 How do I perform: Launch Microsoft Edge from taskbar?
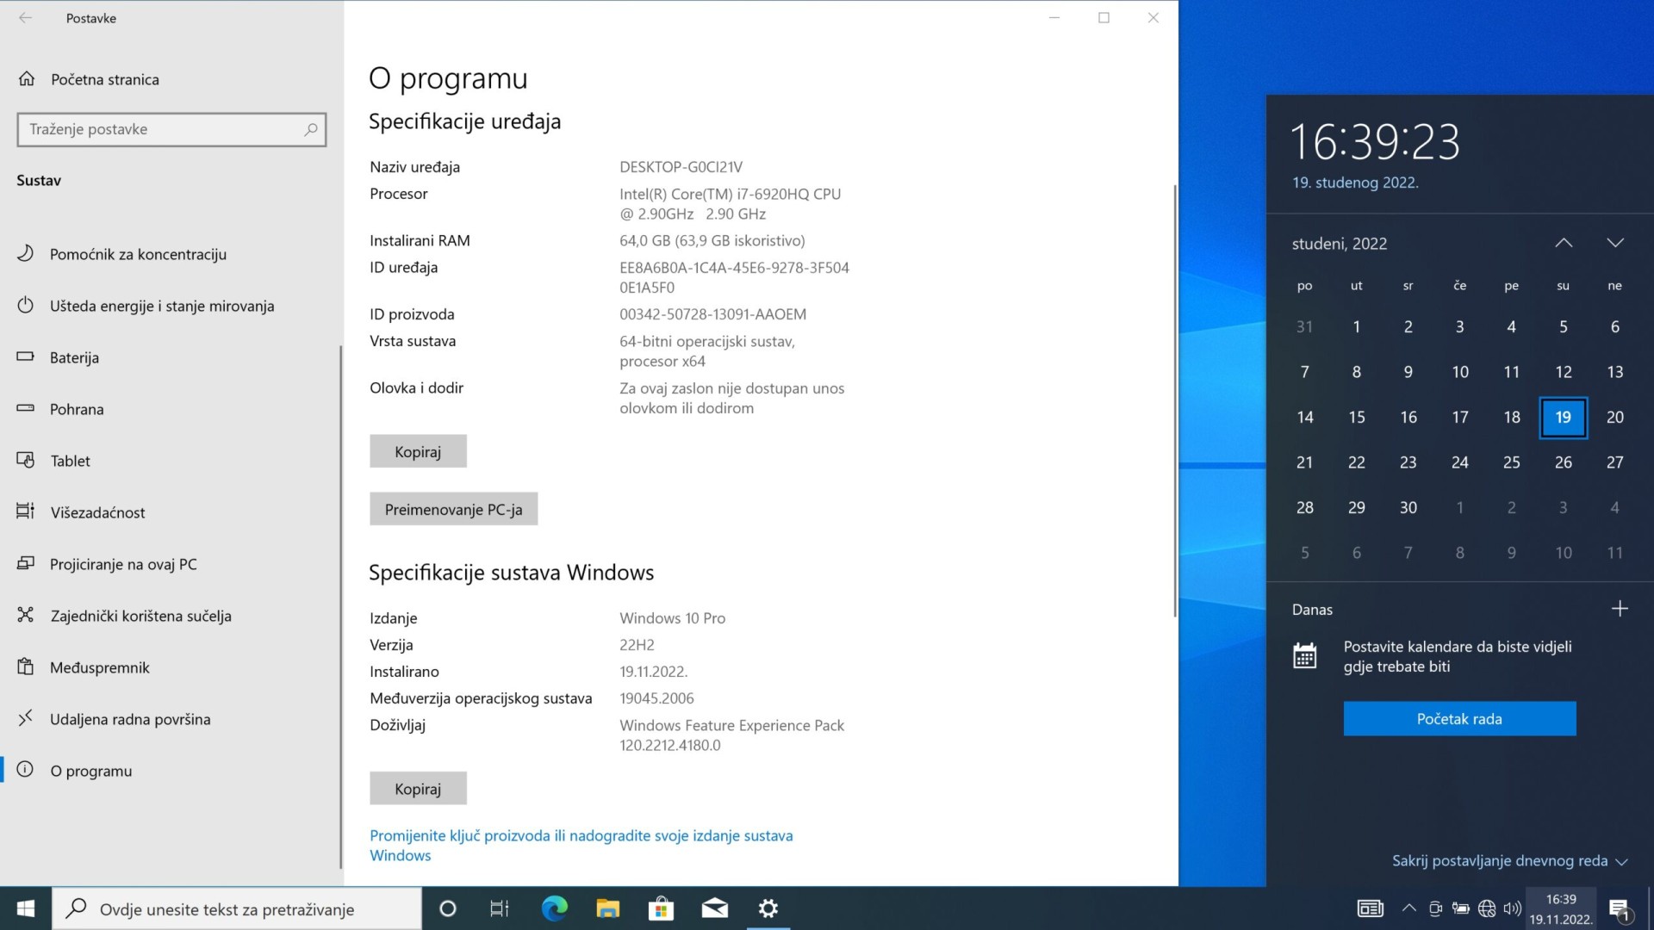coord(554,908)
